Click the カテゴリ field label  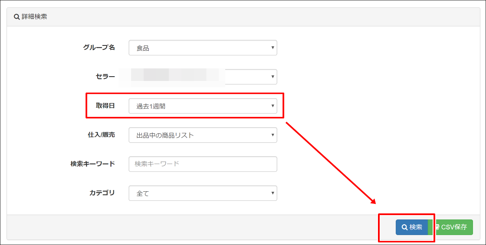click(102, 193)
